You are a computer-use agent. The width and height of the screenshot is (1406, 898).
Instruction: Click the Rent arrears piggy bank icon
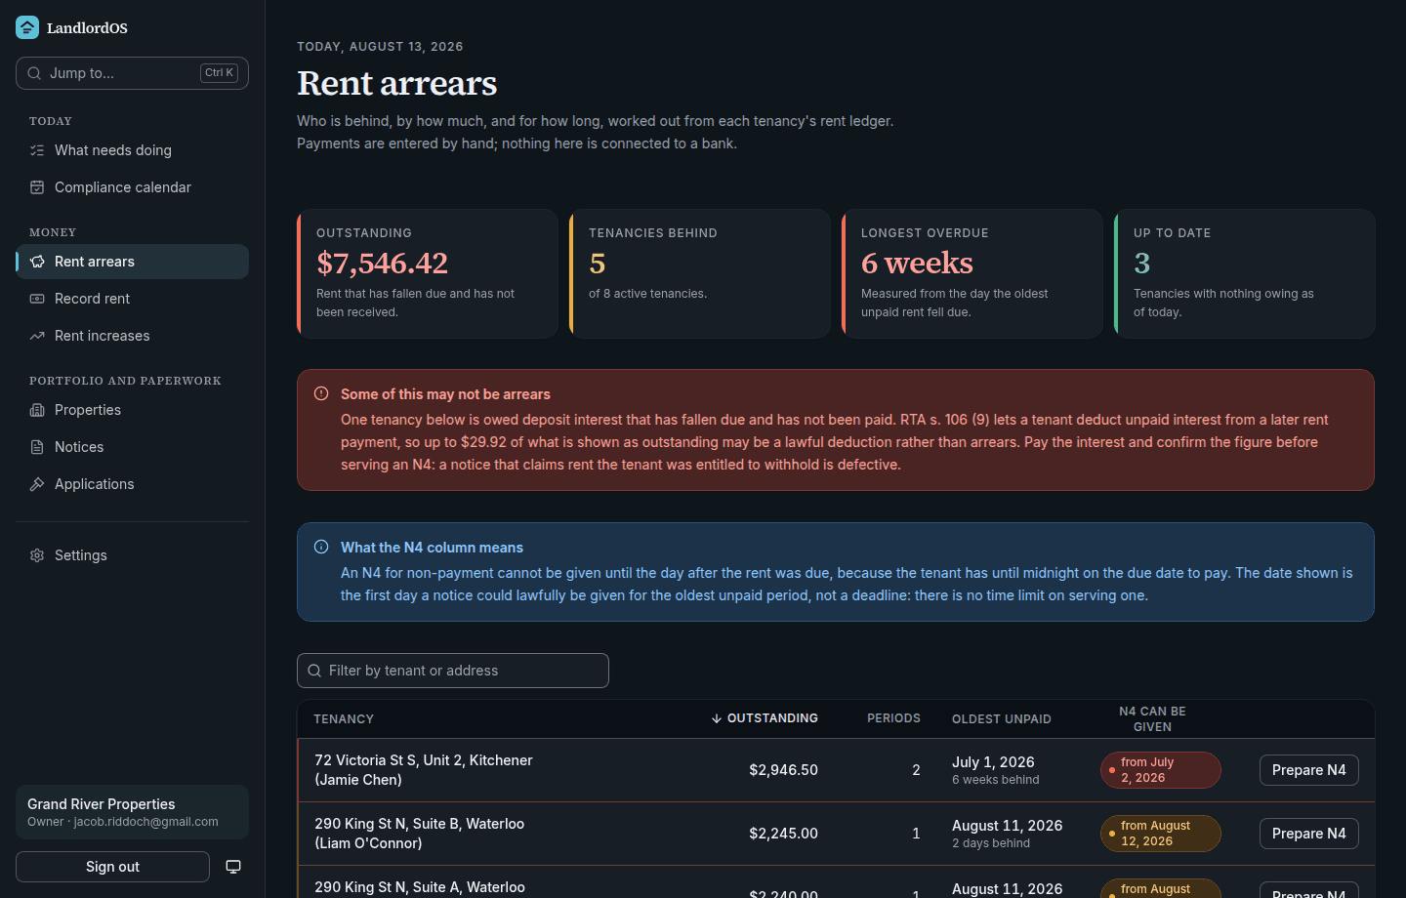click(37, 262)
